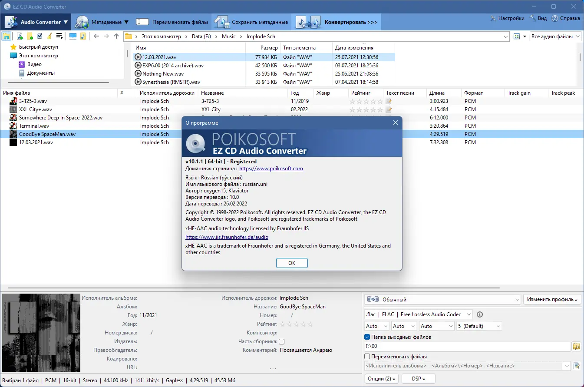Click the file browser view mode icon

coord(517,36)
